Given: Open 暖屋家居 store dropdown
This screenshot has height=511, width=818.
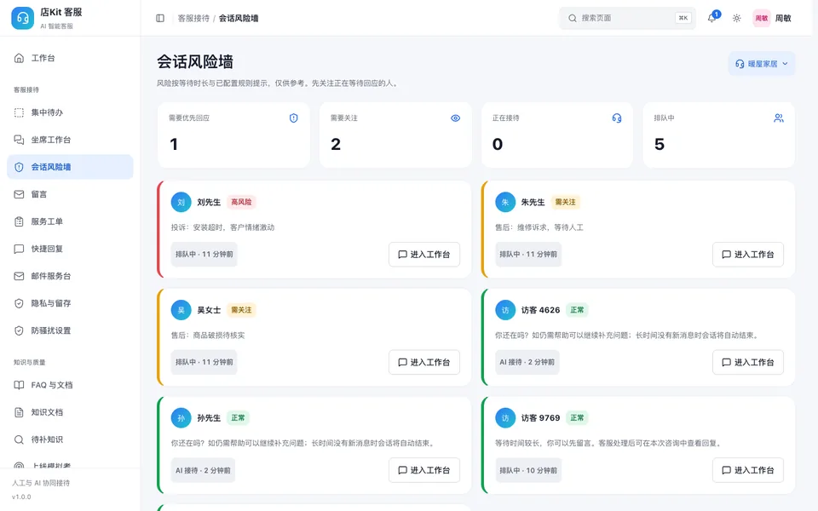Looking at the screenshot, I should 762,64.
